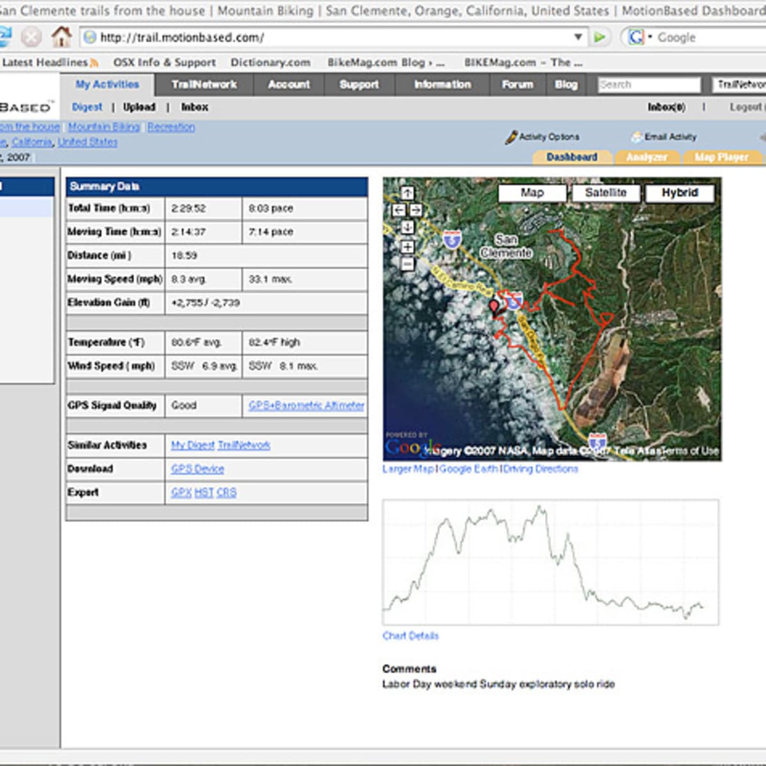Click the United States location link
This screenshot has width=766, height=766.
(x=87, y=142)
